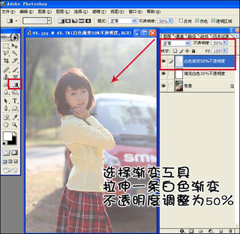Select the Hand tool

click(x=6, y=124)
